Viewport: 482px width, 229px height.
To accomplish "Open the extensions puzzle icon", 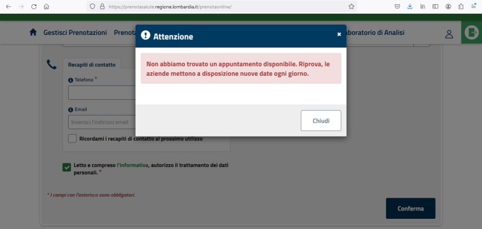I will tap(461, 7).
